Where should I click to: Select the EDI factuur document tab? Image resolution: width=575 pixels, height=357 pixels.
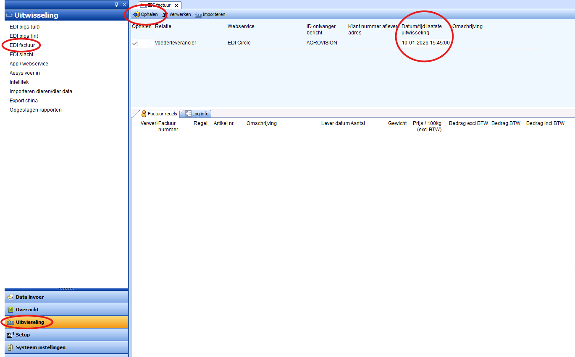point(160,5)
